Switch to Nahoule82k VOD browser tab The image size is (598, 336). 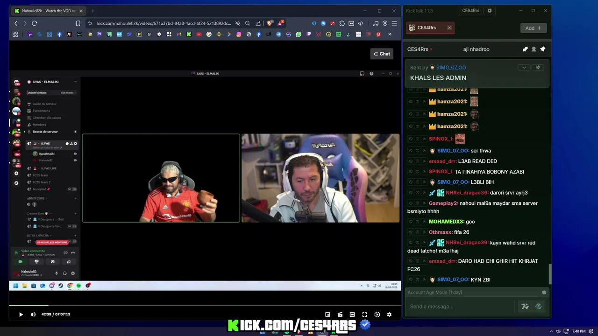[48, 11]
